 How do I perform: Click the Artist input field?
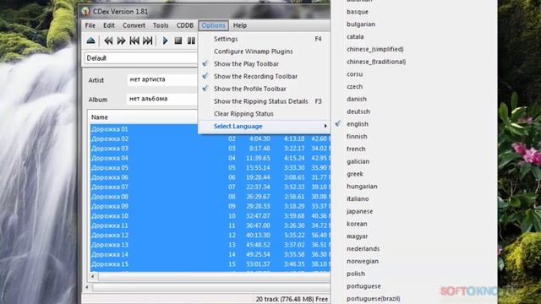pyautogui.click(x=162, y=79)
